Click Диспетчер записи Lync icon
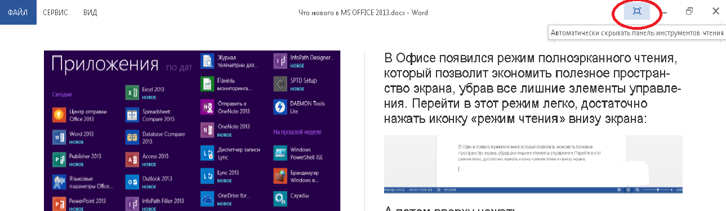 tap(207, 153)
